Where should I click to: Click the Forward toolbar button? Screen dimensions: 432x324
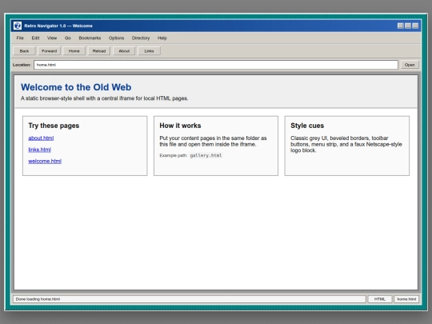50,51
